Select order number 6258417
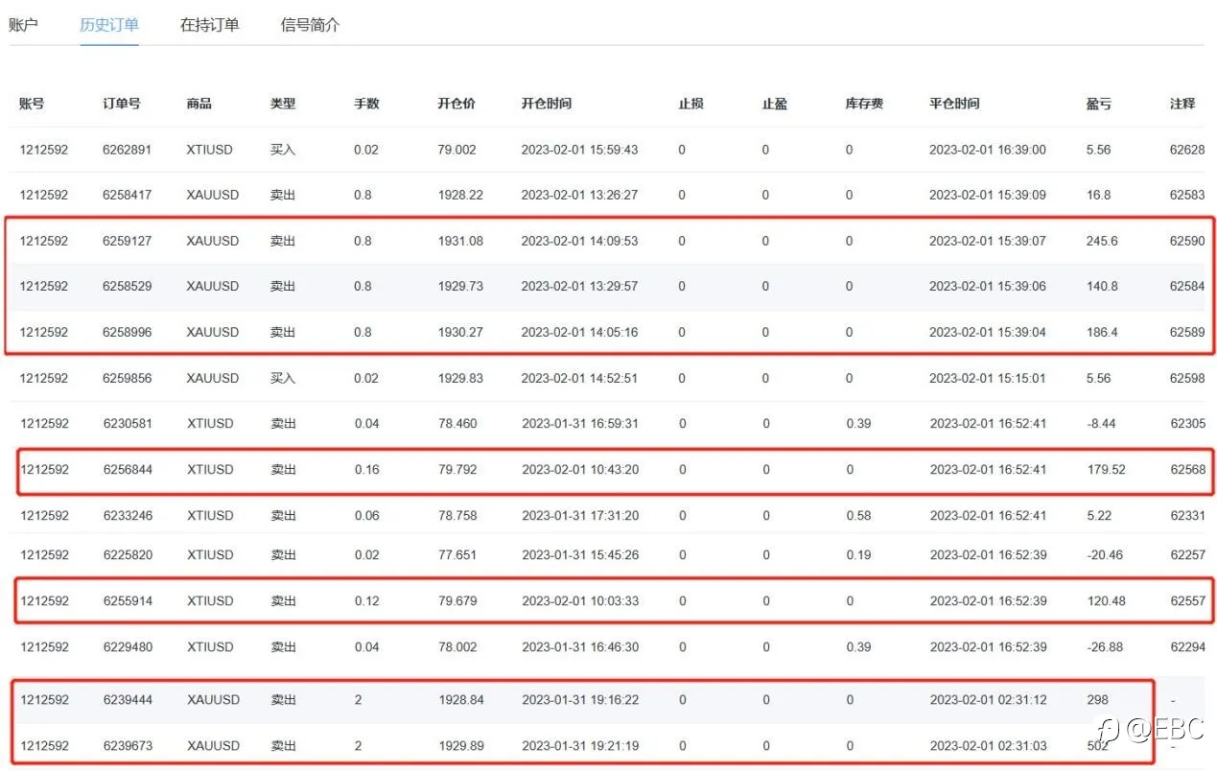Image resolution: width=1217 pixels, height=772 pixels. 128,195
